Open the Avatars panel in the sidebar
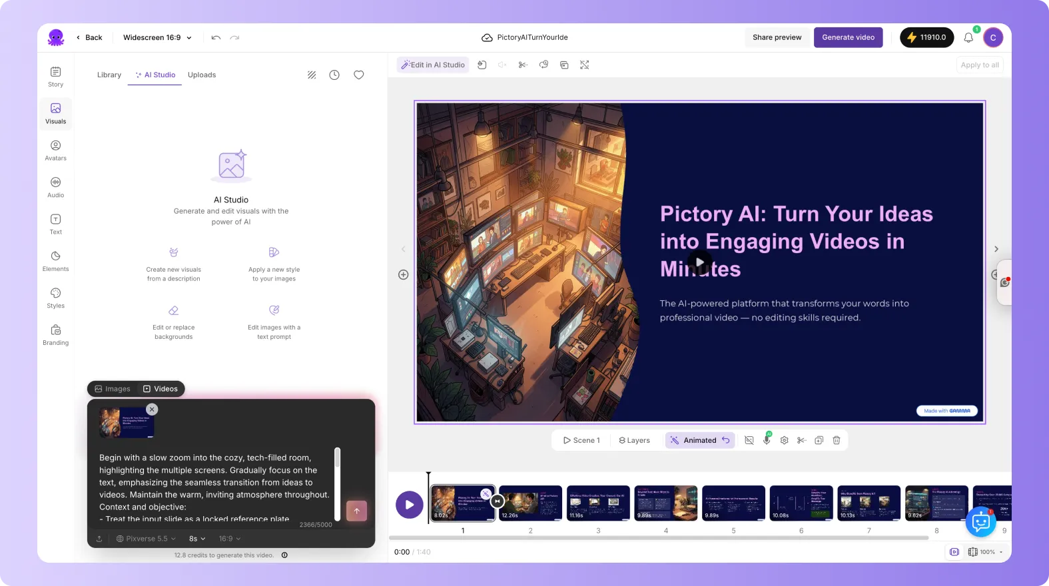Viewport: 1049px width, 586px height. [56, 150]
